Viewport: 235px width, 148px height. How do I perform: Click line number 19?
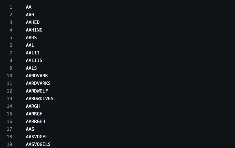(x=9, y=144)
